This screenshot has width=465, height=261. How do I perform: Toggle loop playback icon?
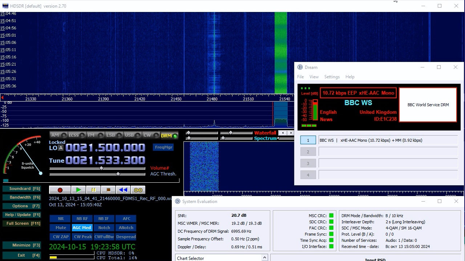point(138,190)
